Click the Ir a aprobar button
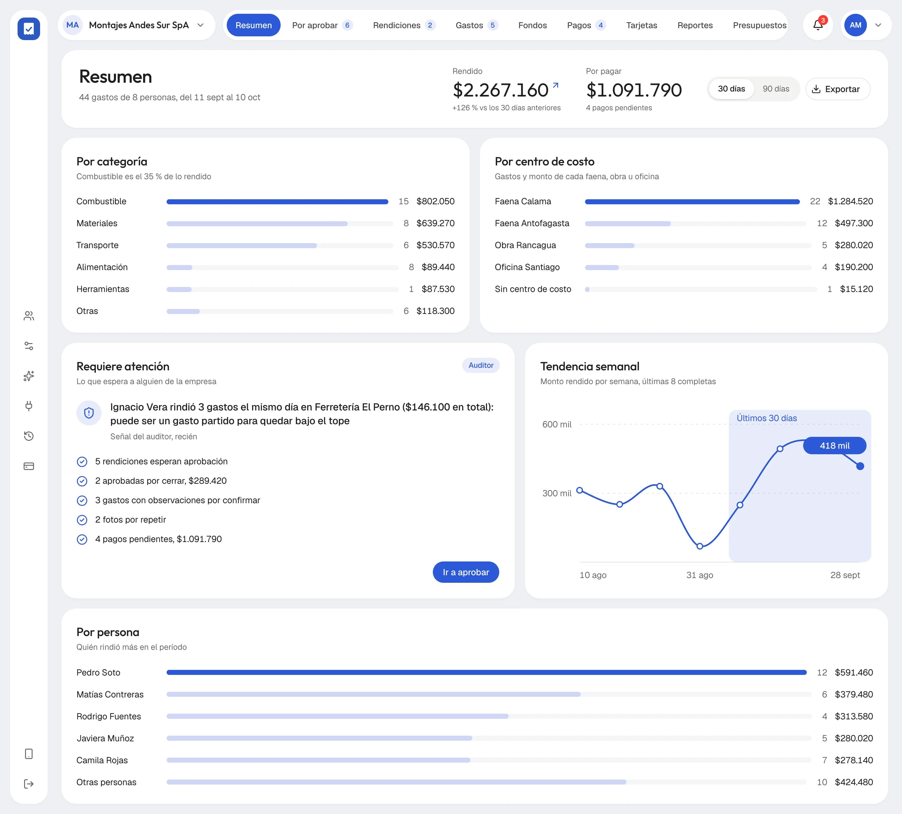Image resolution: width=902 pixels, height=814 pixels. click(466, 572)
